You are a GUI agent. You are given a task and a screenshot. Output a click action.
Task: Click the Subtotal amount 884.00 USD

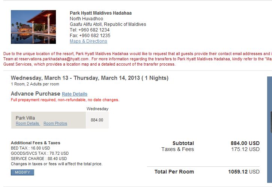(245, 143)
